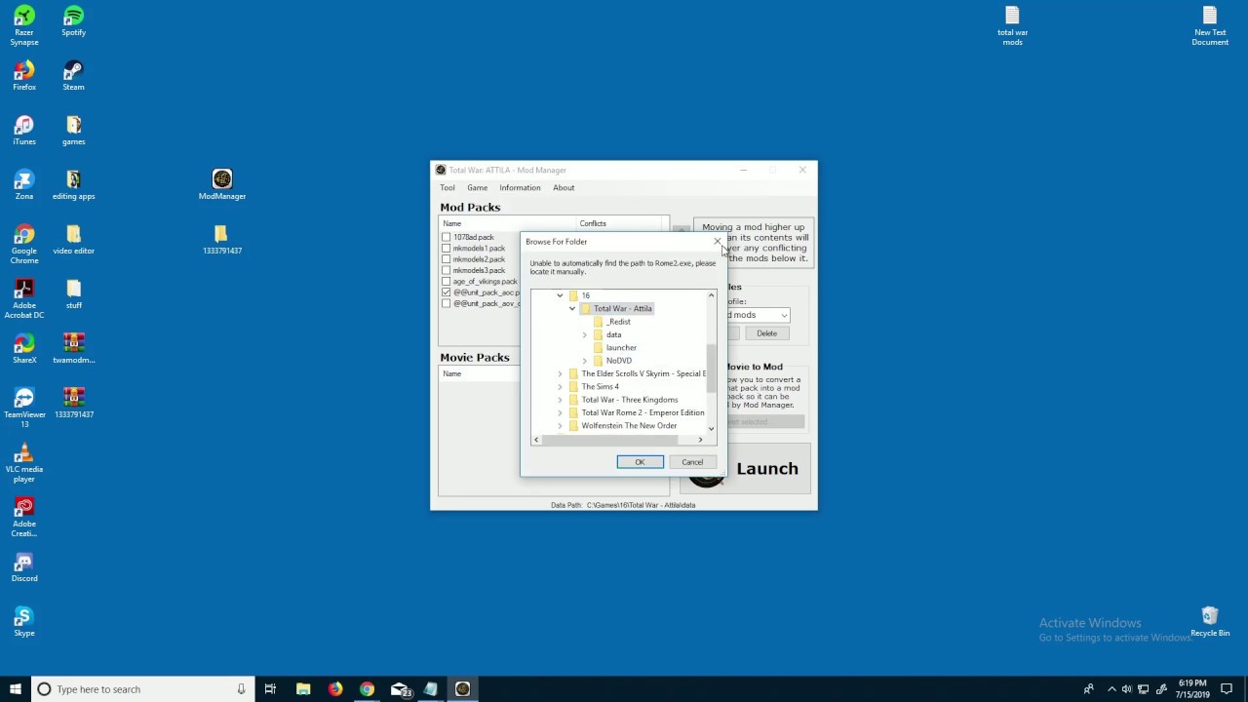Open the profile dropdown arrow in Mod Manager
Screen dimensions: 1248x702
[784, 315]
